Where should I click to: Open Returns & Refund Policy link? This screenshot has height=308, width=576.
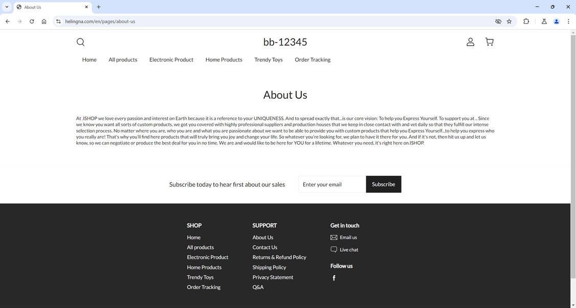click(279, 257)
